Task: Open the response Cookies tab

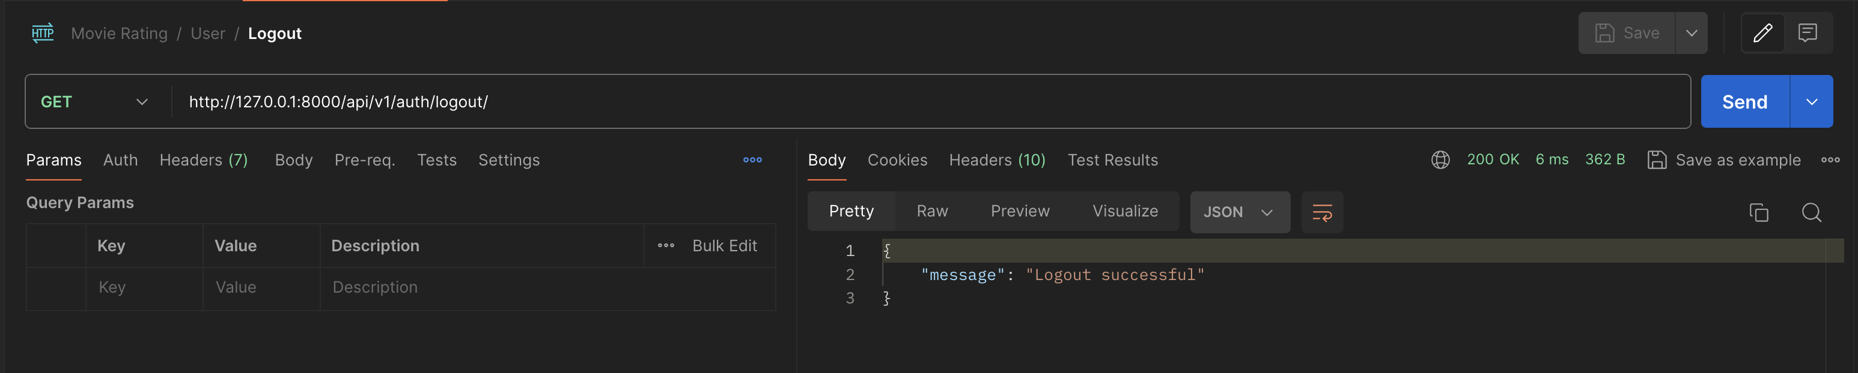Action: [897, 160]
